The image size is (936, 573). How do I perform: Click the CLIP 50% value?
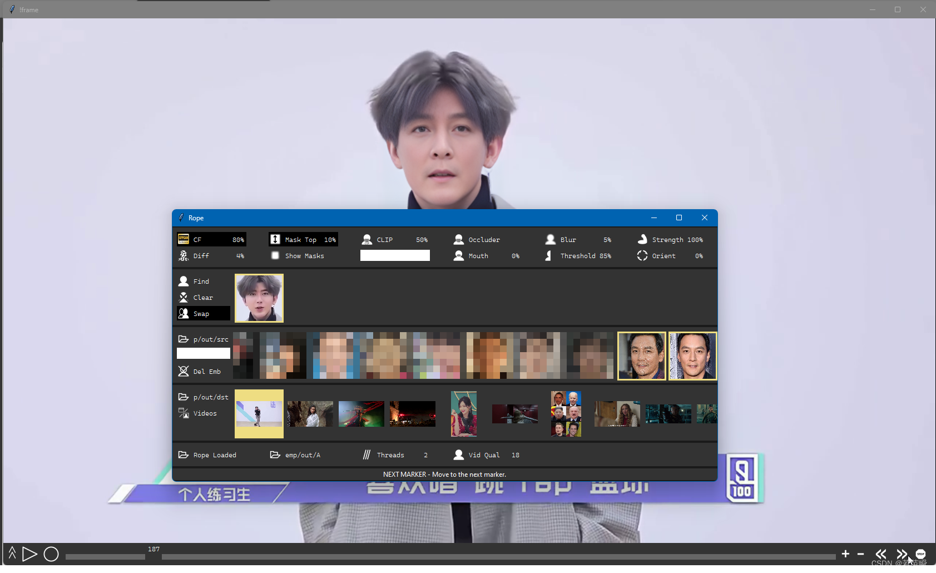coord(422,240)
